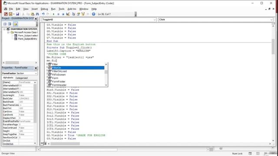This screenshot has height=156, width=278.
Task: Toggle Folders in the Project panel
Action: coord(16,24)
